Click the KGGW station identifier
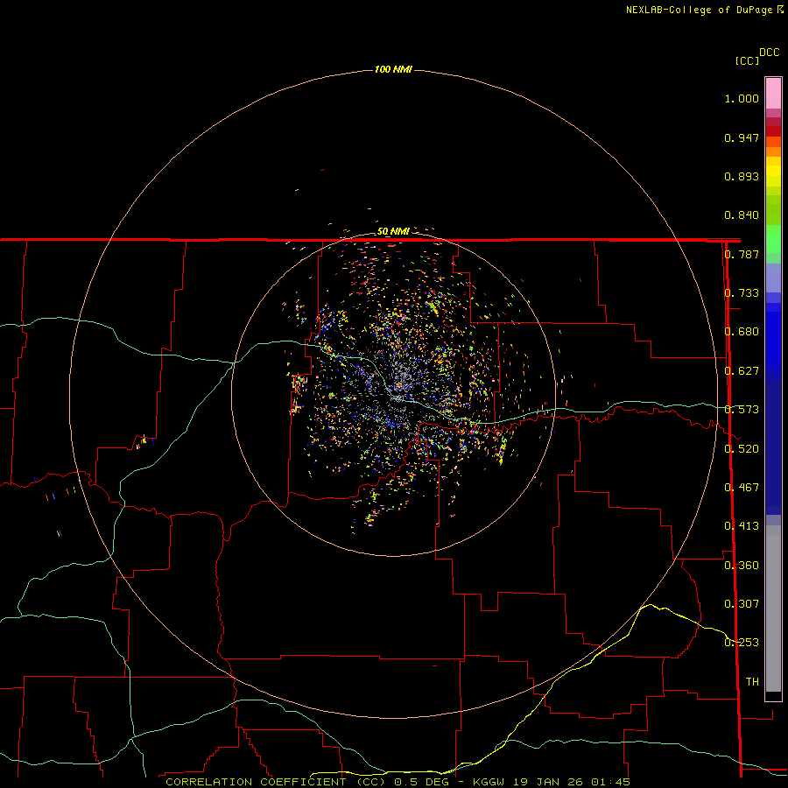This screenshot has height=788, width=788. (x=488, y=782)
